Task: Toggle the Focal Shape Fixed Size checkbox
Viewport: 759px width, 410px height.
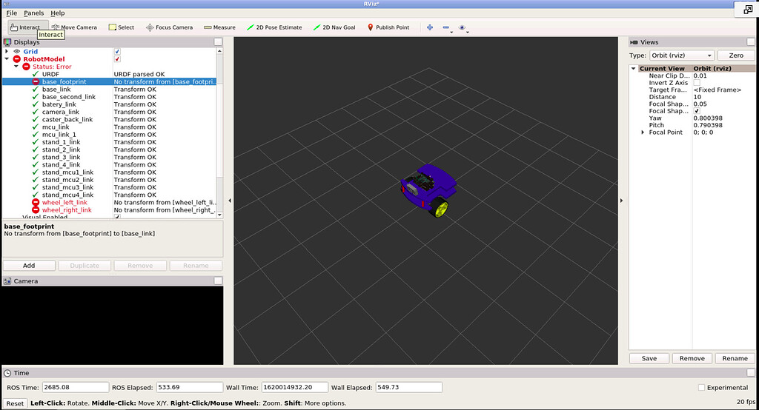Action: click(x=697, y=111)
